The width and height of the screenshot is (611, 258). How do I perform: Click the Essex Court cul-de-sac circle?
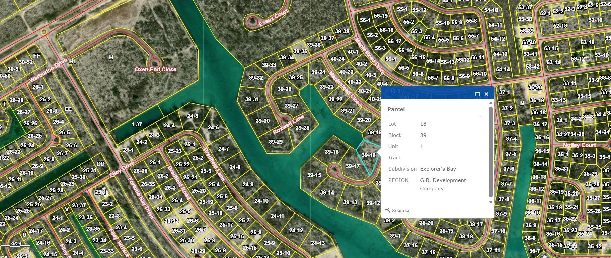click(x=251, y=22)
